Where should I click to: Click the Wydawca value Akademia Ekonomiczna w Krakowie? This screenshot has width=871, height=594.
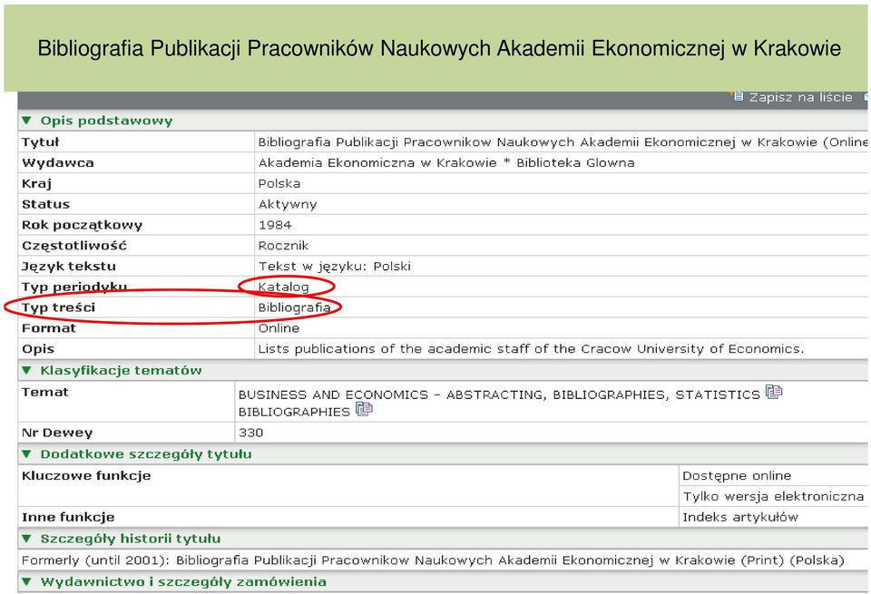(446, 162)
